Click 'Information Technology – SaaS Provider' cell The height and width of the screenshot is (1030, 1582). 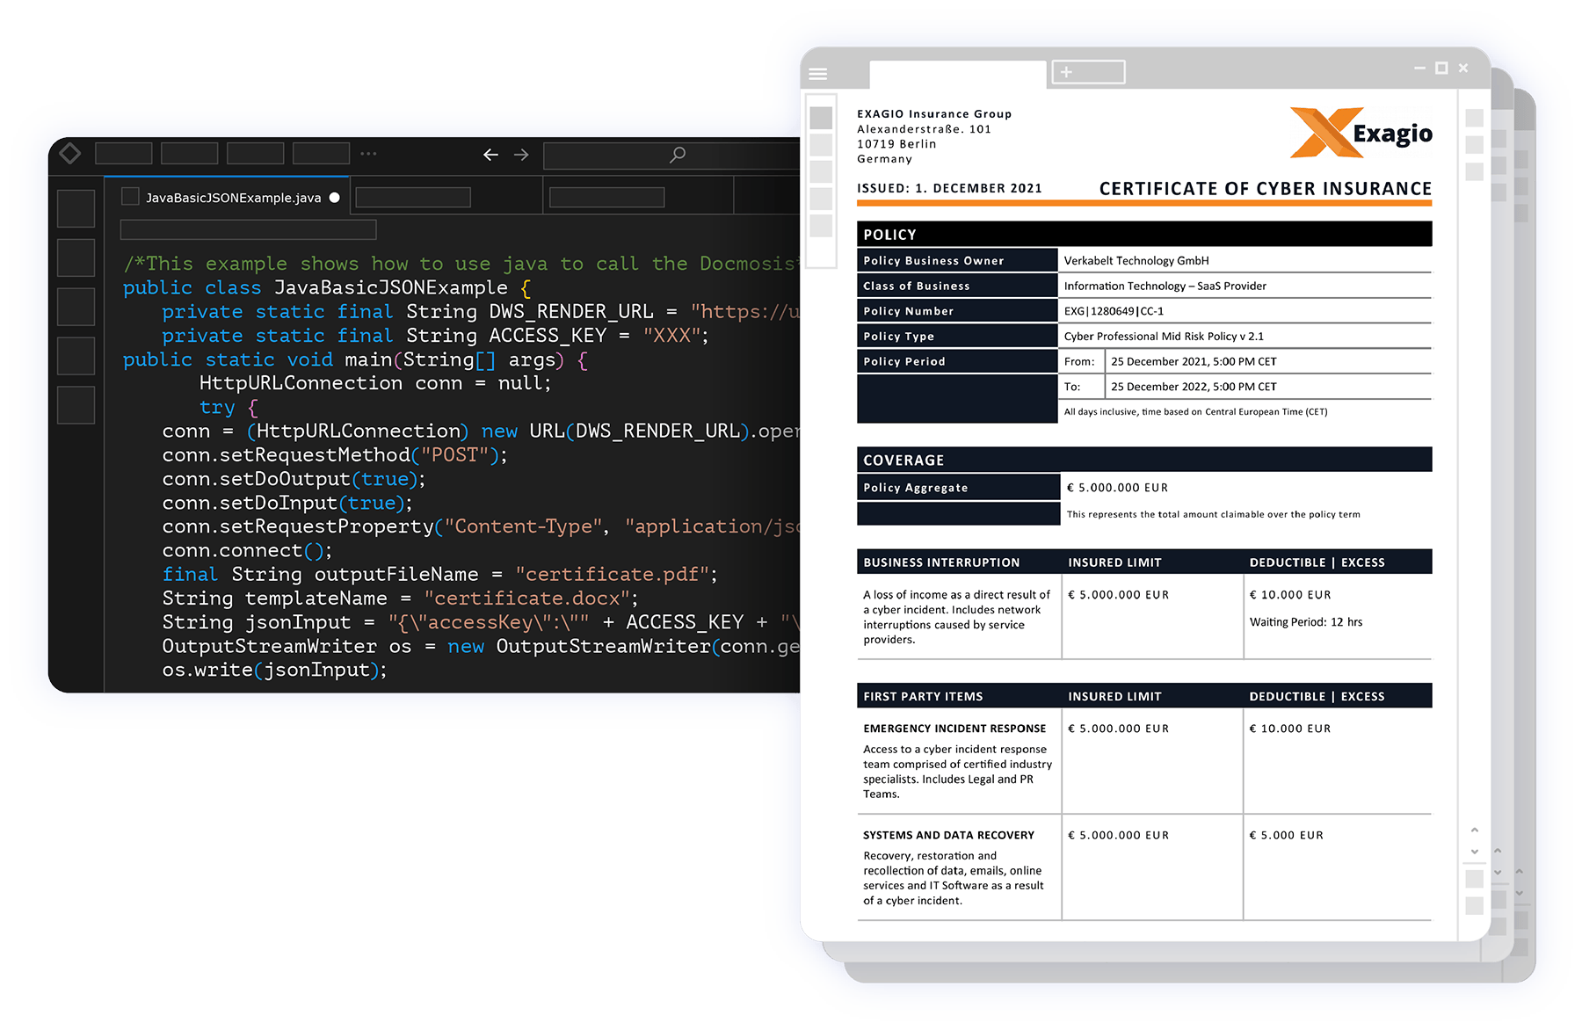pos(1245,286)
